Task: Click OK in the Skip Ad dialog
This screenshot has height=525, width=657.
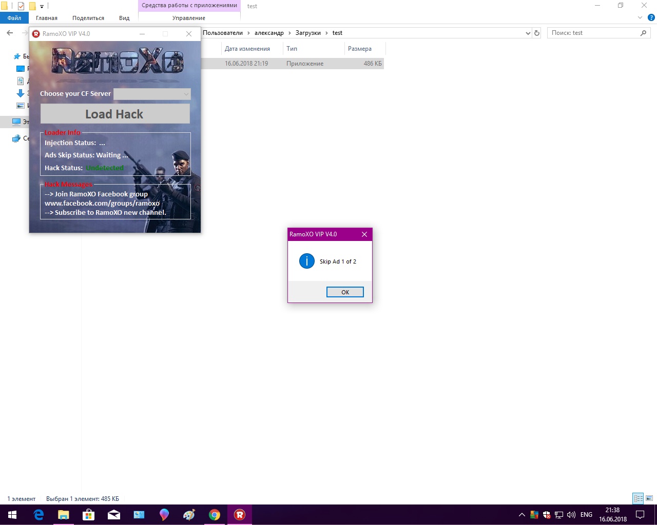Action: 345,292
